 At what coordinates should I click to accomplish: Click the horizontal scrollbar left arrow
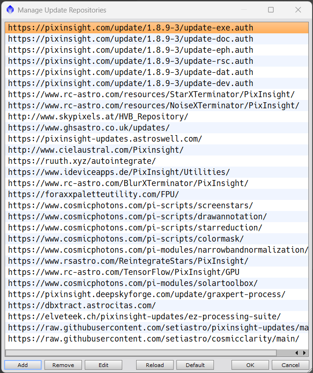point(297,353)
